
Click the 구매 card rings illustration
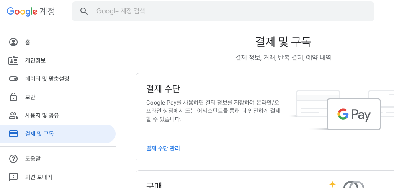354,185
